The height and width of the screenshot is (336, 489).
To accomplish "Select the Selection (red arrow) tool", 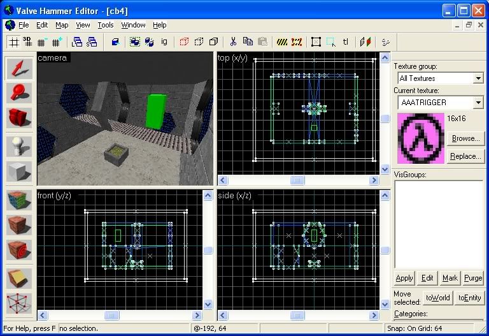I will [19, 68].
